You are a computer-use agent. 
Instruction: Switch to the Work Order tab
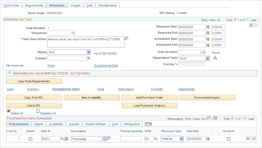point(12,5)
